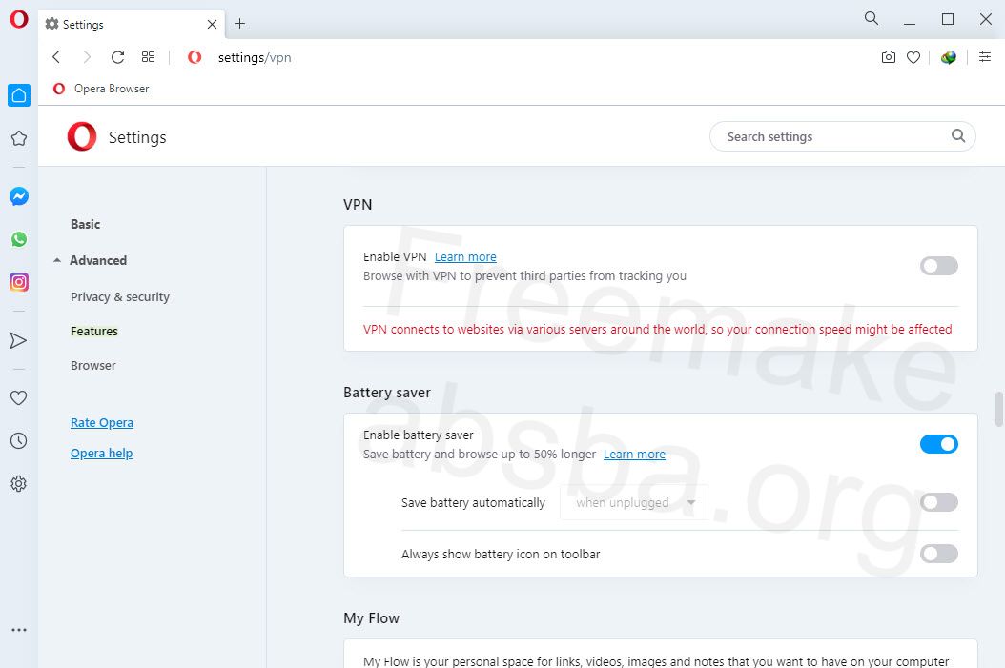This screenshot has width=1005, height=668.
Task: Open the heart icon in the sidebar
Action: tap(18, 397)
